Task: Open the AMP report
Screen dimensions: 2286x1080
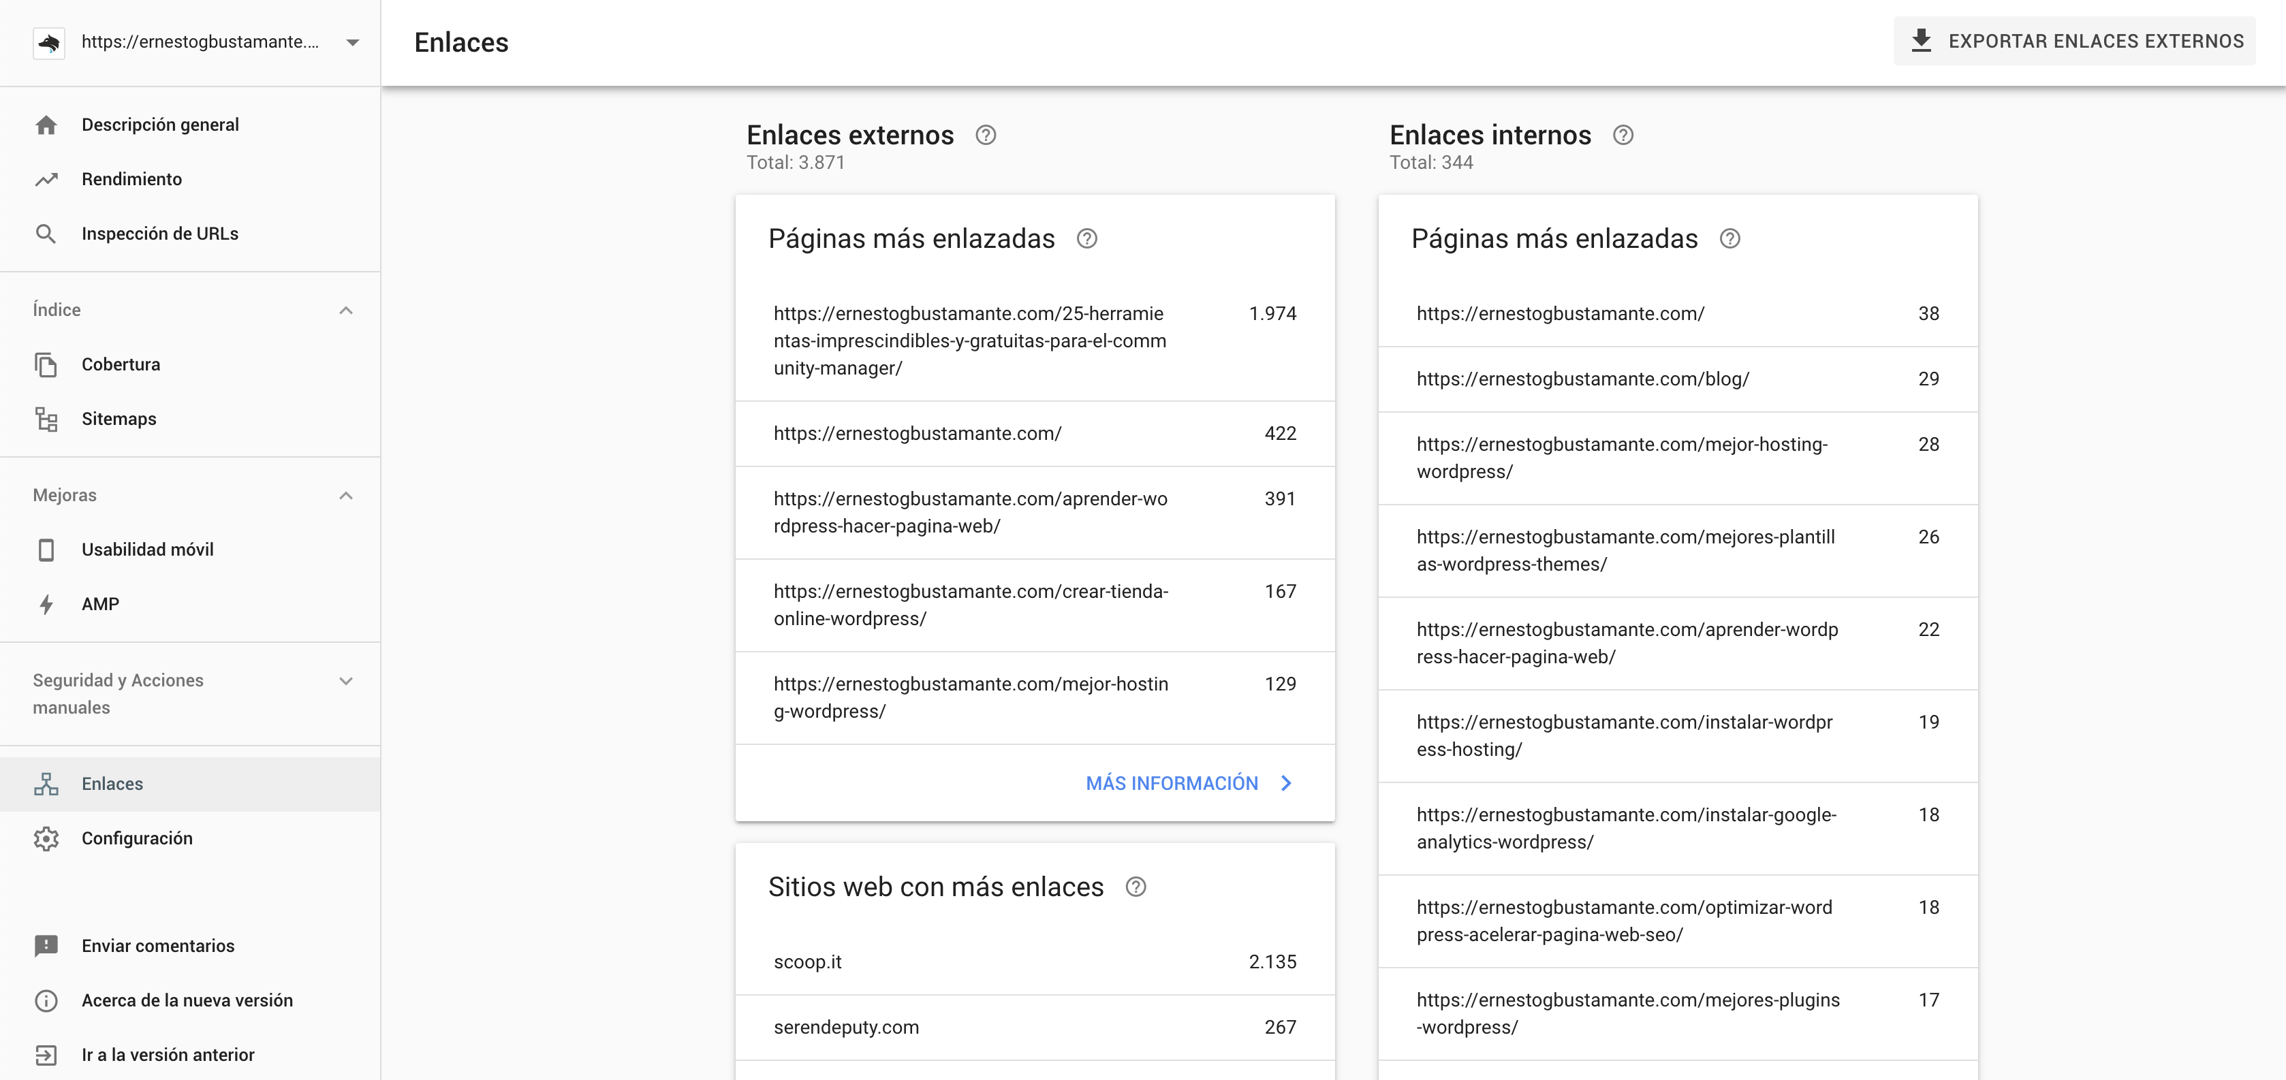Action: (x=190, y=604)
